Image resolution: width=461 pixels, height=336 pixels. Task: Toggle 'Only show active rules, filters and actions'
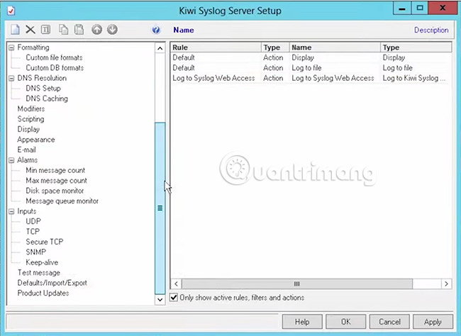click(174, 298)
